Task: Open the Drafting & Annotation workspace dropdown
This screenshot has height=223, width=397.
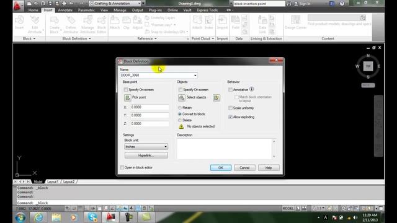Action: click(x=115, y=4)
